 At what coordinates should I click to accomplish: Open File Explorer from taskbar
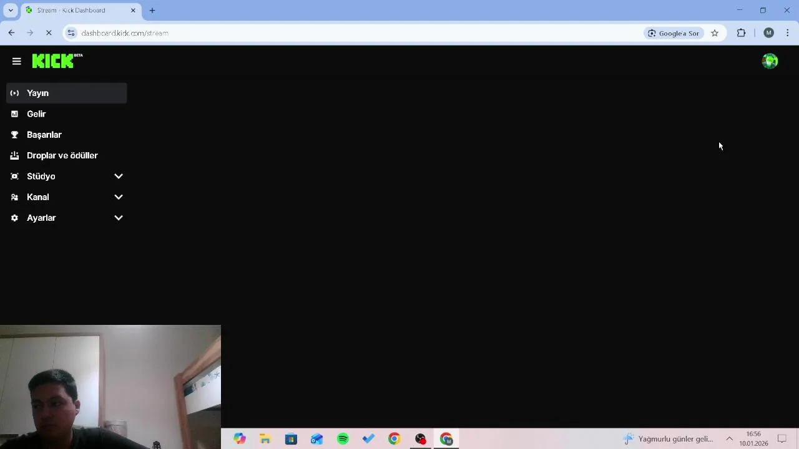(265, 439)
